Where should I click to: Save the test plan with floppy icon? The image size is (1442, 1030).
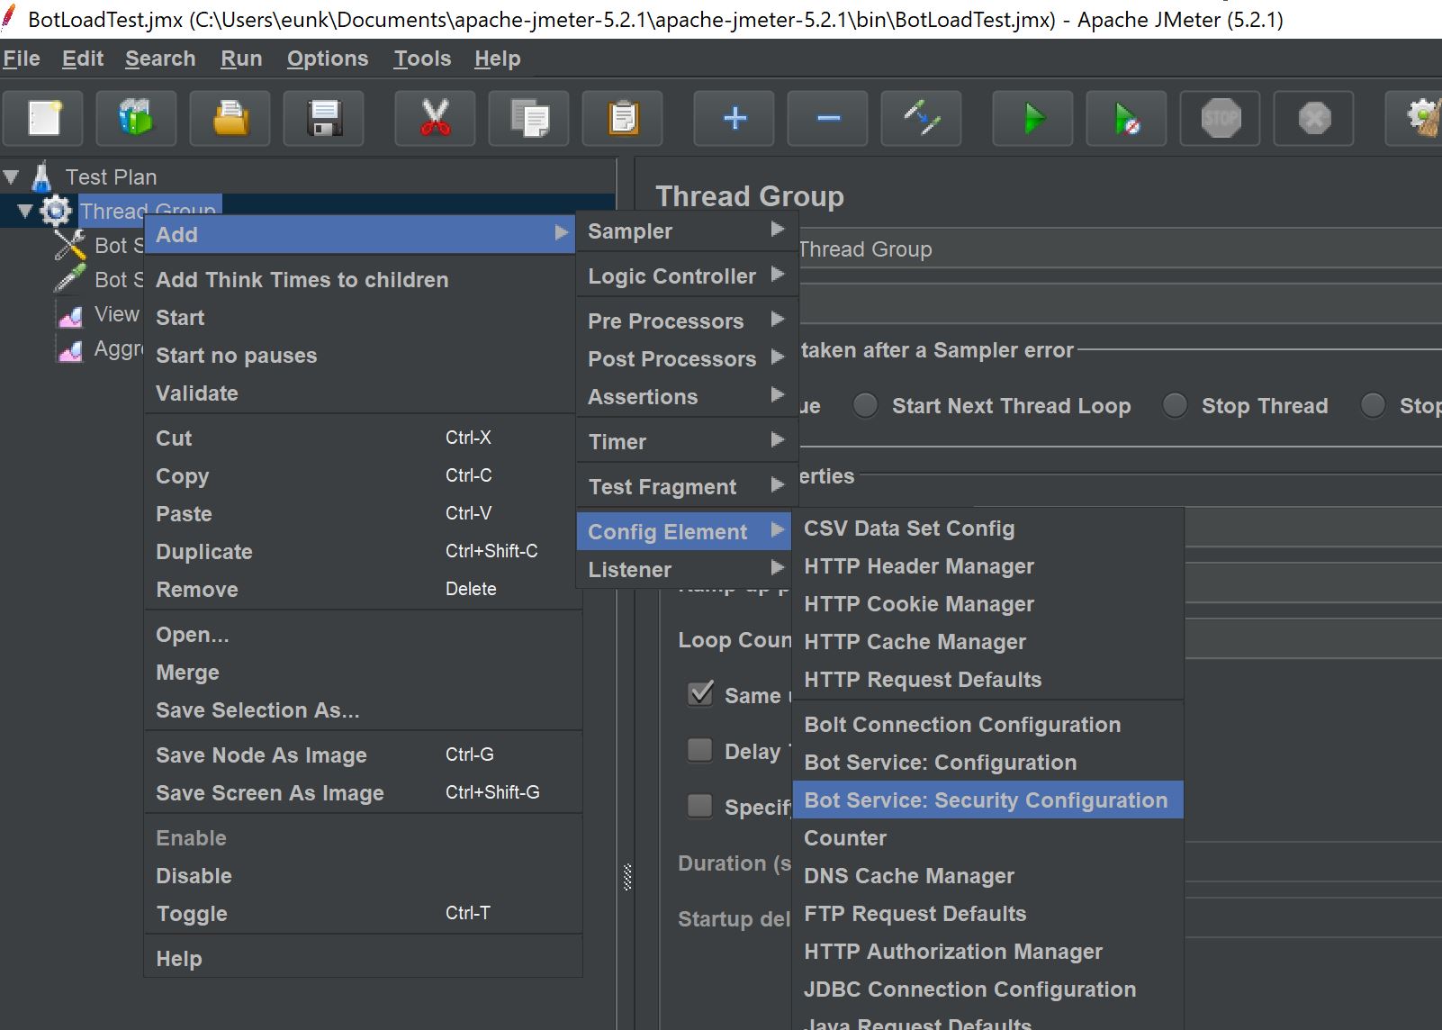click(324, 118)
